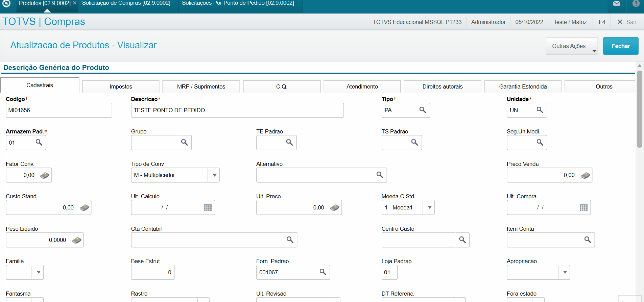Open the Cta Contabil lookup magnifier
The image size is (644, 302).
pyautogui.click(x=290, y=240)
